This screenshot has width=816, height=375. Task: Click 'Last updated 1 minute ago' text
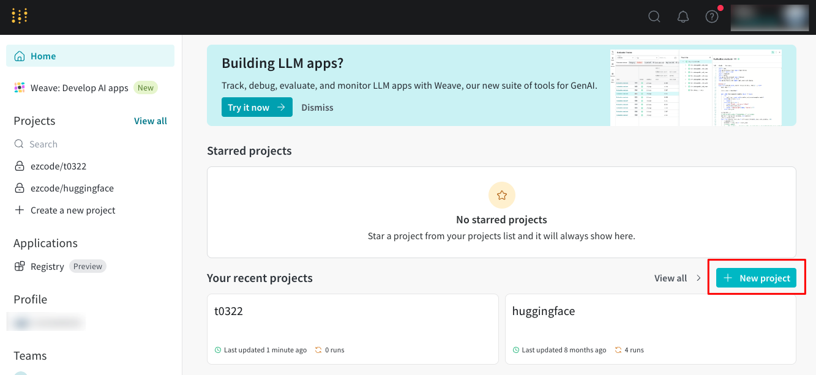pyautogui.click(x=265, y=350)
